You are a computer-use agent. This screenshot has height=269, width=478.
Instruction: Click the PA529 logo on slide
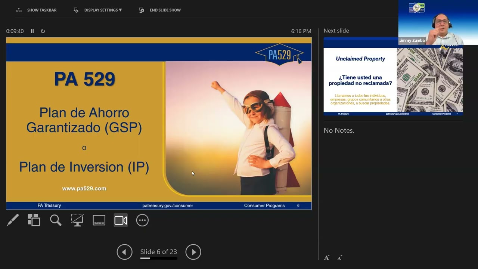coord(280,54)
